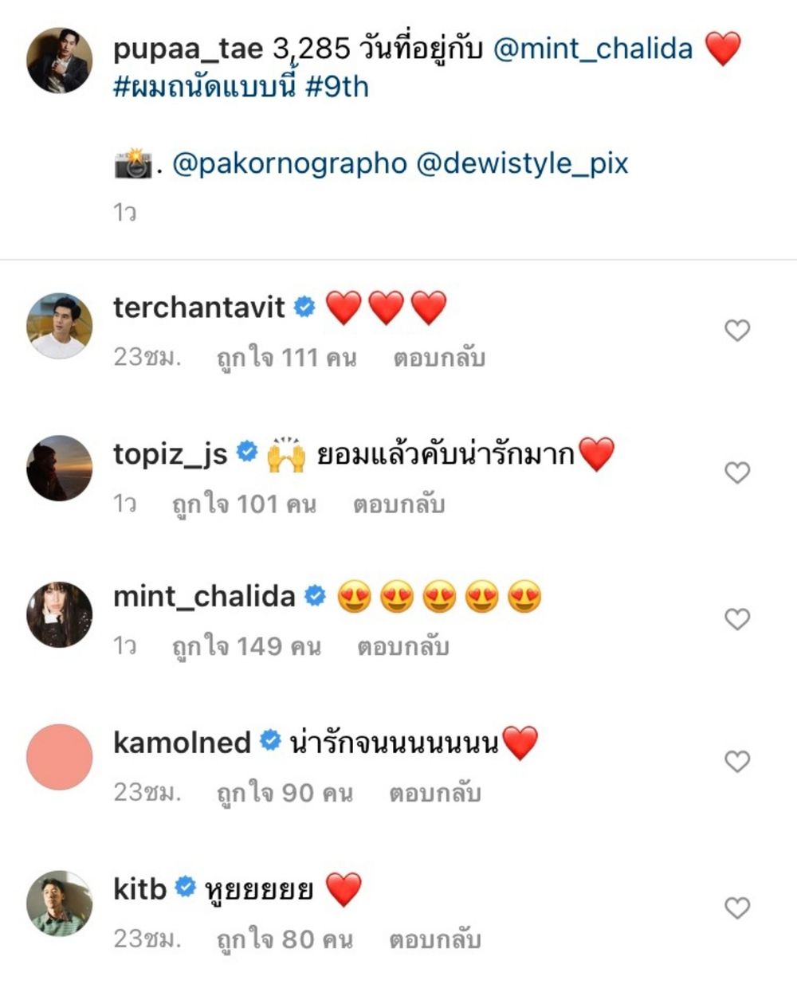View the 111 likes on terchantavit's comment
The height and width of the screenshot is (996, 797).
coord(286,358)
